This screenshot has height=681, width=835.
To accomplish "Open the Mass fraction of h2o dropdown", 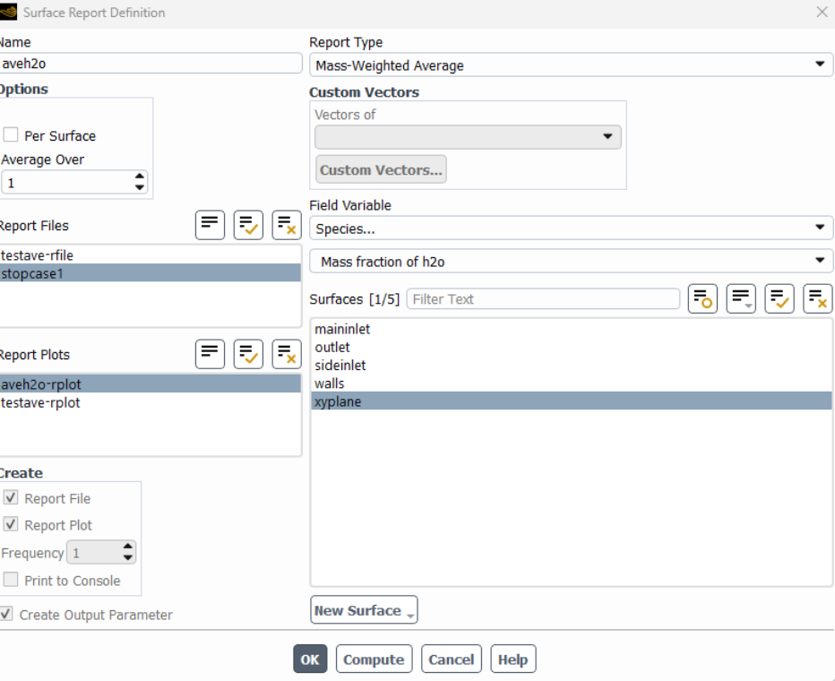I will [x=571, y=262].
